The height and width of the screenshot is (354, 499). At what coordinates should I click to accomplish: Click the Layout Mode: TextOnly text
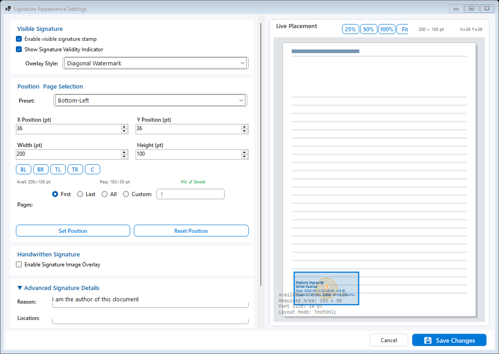tap(308, 312)
